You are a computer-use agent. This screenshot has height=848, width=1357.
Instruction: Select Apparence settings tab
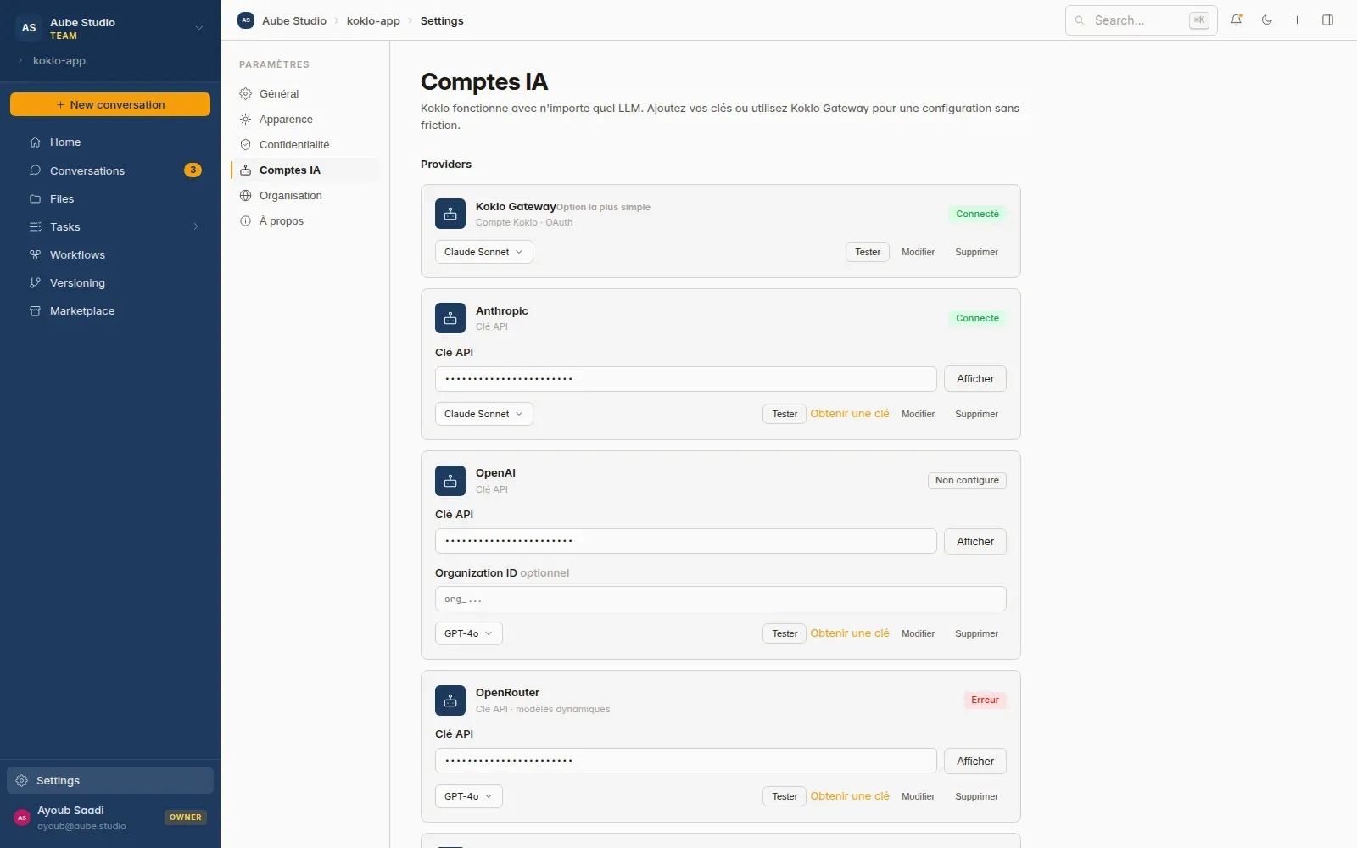pyautogui.click(x=305, y=119)
